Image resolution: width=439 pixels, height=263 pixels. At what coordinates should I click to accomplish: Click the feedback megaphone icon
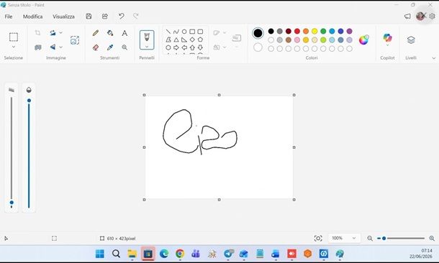click(407, 17)
